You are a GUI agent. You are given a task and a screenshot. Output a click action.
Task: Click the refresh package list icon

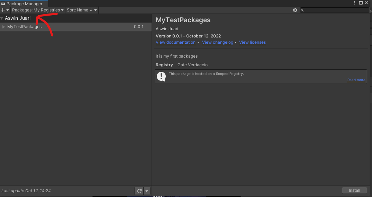pos(139,191)
